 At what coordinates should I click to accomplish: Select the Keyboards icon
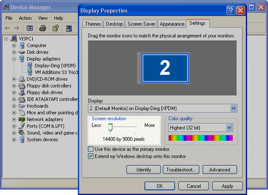coord(22,106)
